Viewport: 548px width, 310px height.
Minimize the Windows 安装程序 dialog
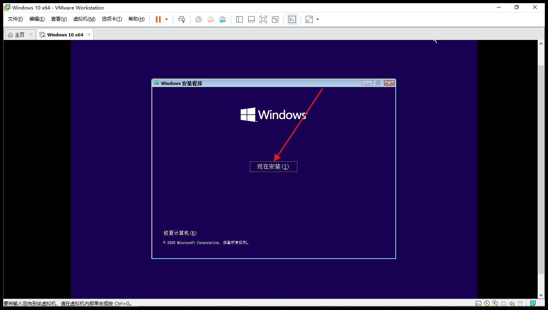coord(367,83)
